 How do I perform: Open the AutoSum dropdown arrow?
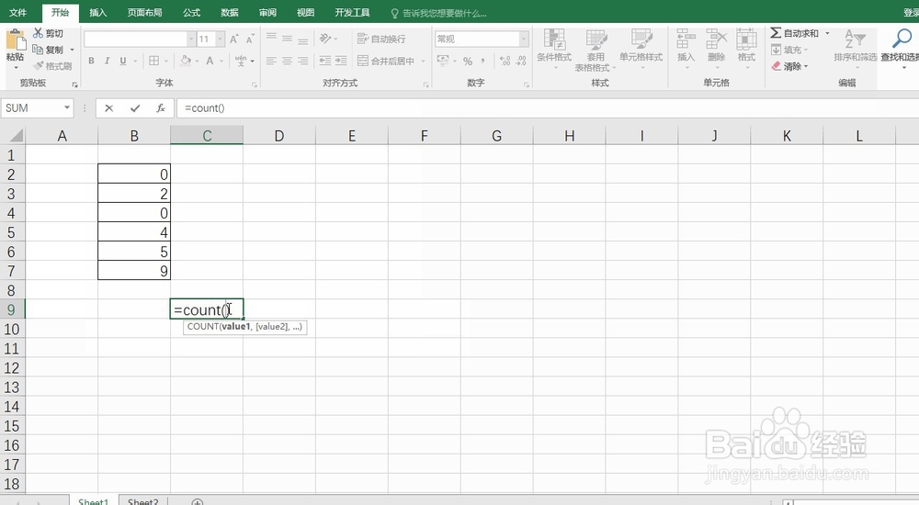tap(827, 33)
